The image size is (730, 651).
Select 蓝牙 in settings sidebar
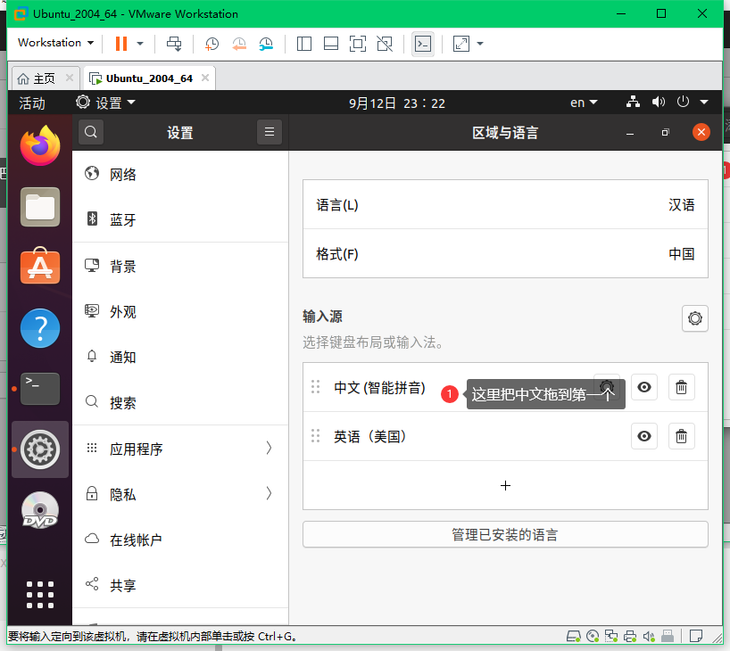180,219
